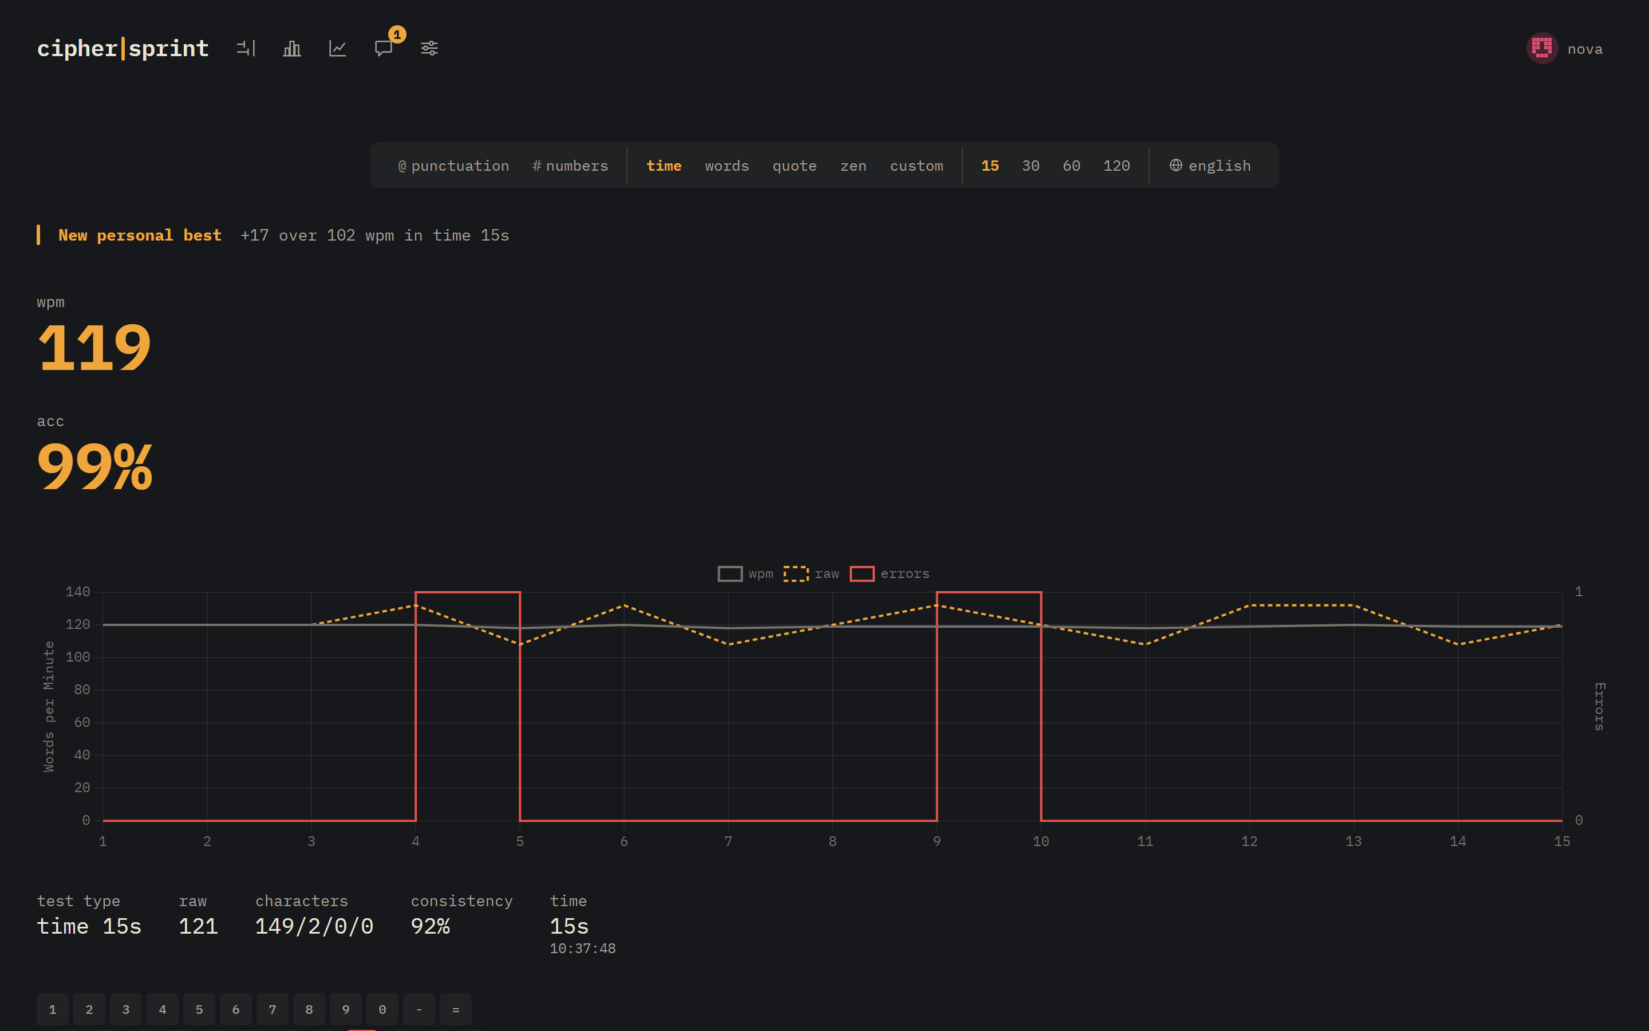Choose the 120 second duration

(1117, 166)
